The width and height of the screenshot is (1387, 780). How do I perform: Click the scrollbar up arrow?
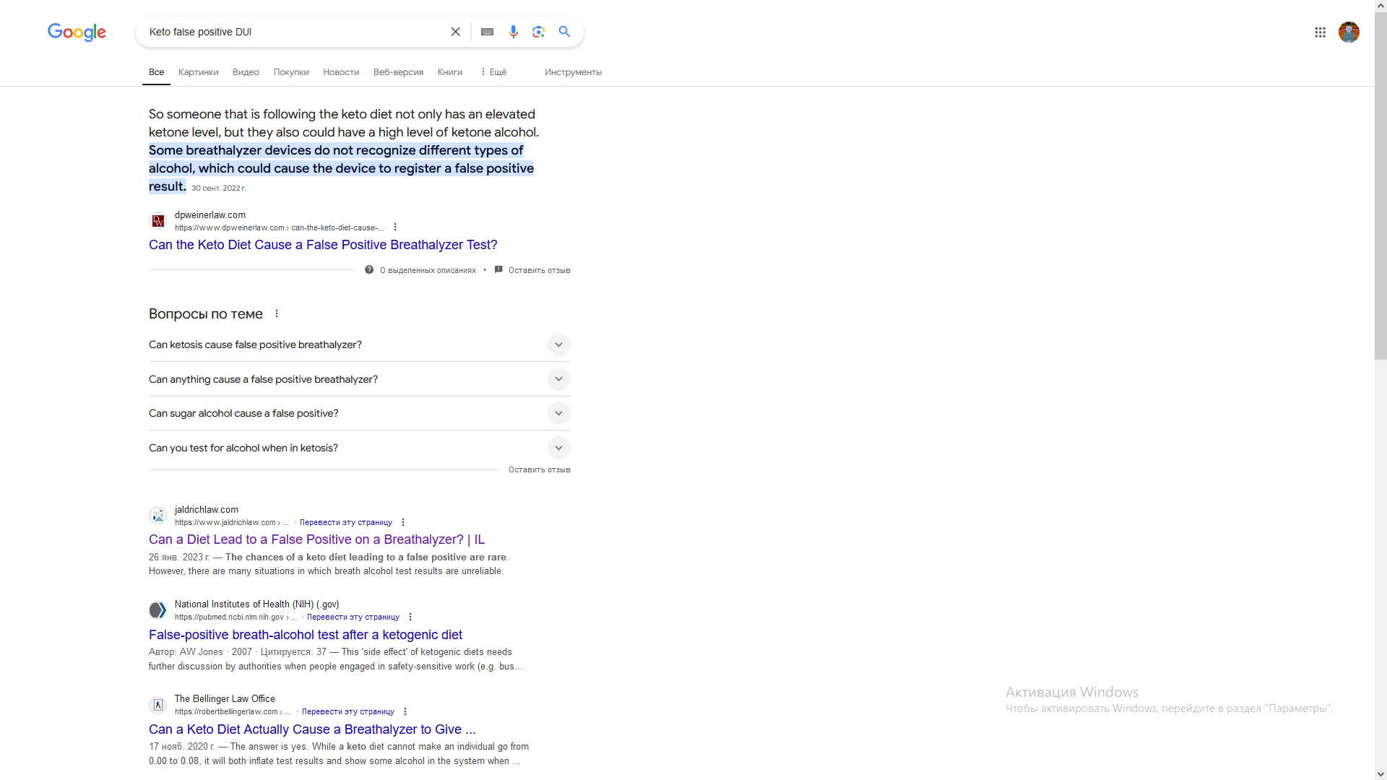[1380, 6]
